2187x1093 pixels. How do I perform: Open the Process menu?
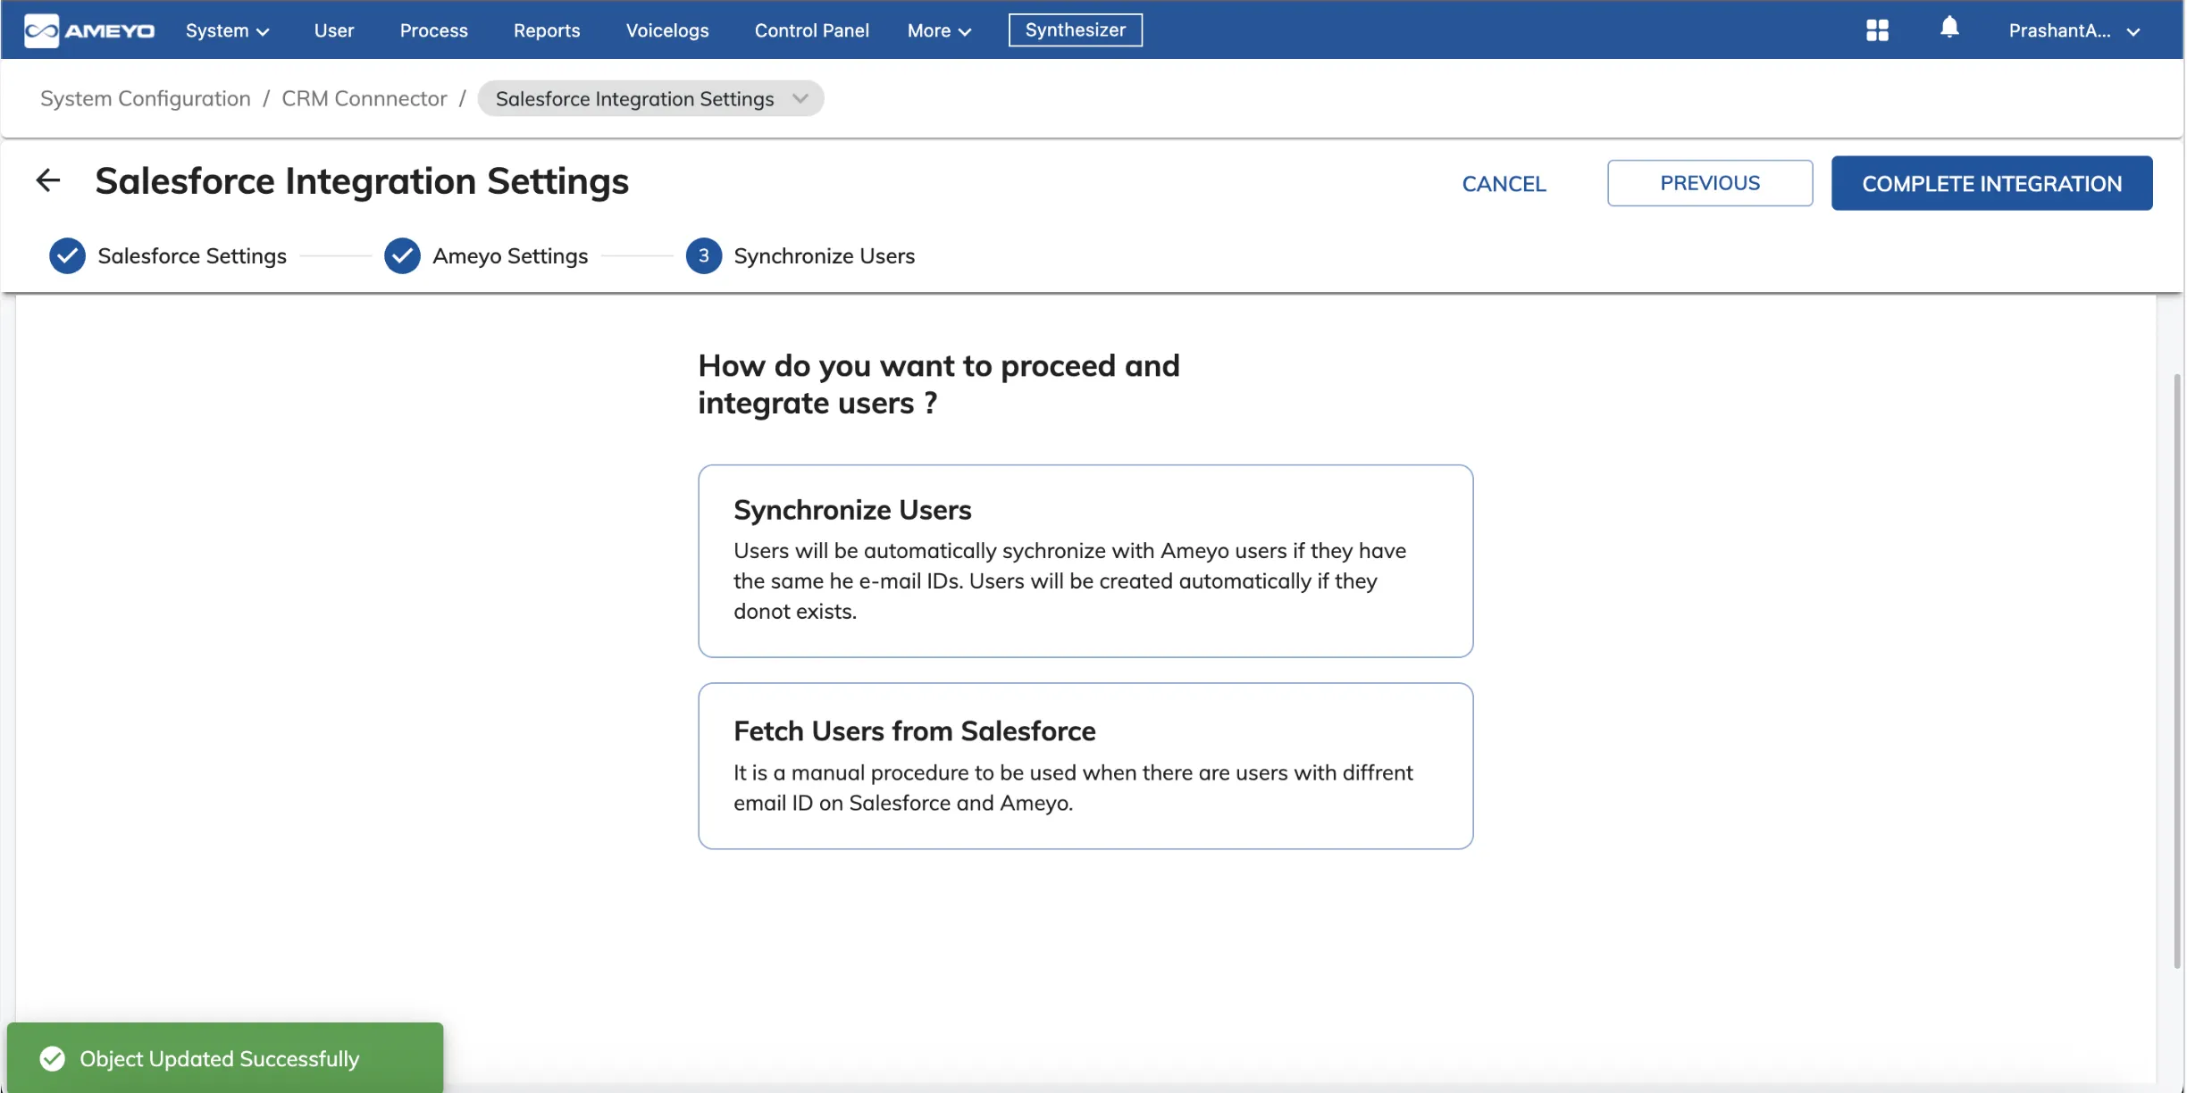pyautogui.click(x=434, y=30)
